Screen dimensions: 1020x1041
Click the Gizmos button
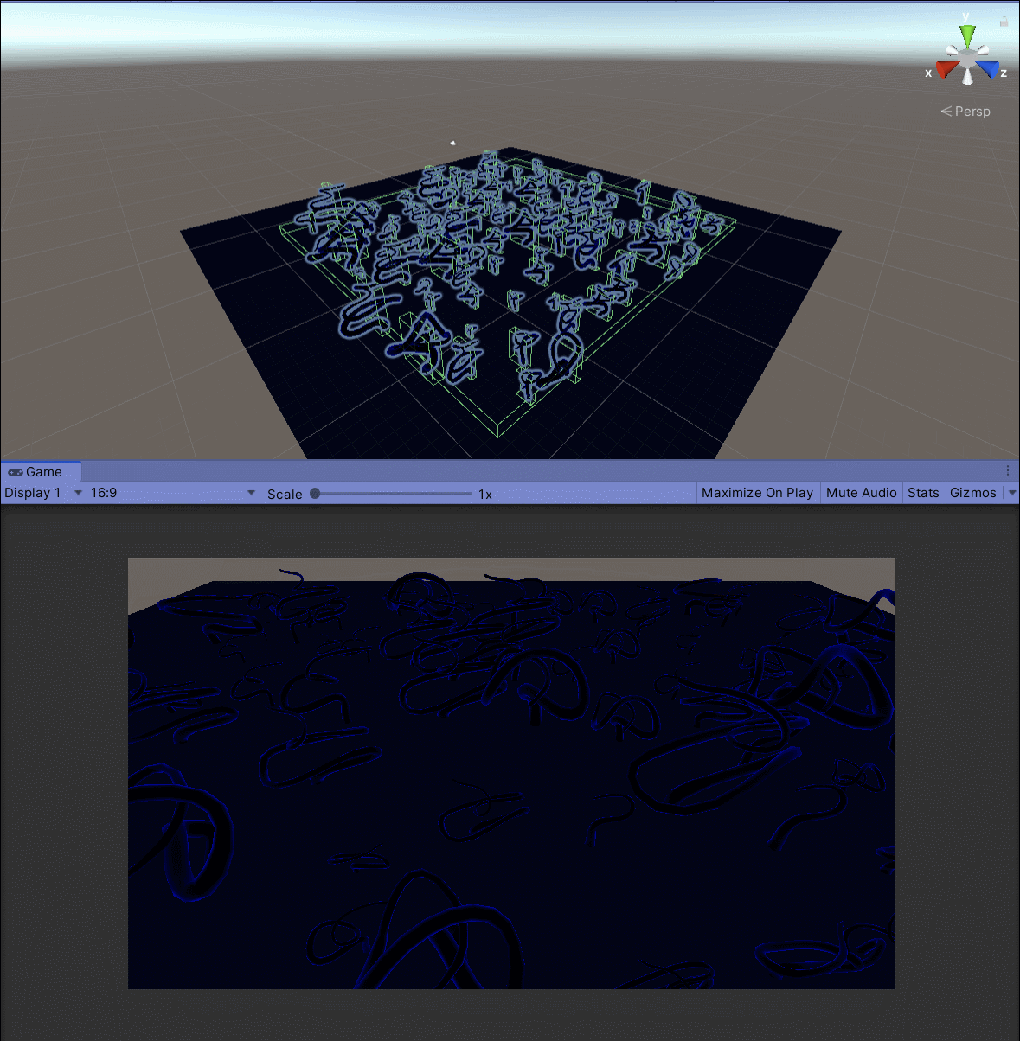click(973, 493)
